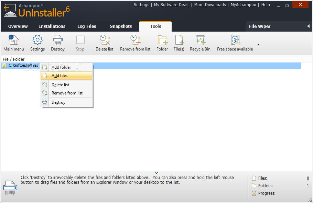Viewport: 313px width, 203px height.
Task: Choose Add folder from context menu
Action: tap(66, 67)
